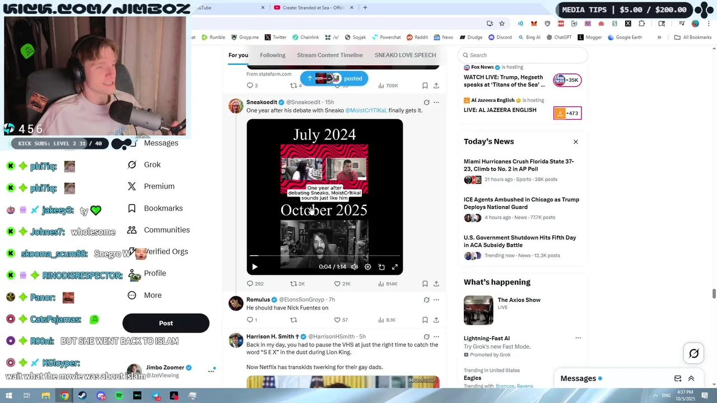Close the Today's News panel
Viewport: 717px width, 403px height.
pyautogui.click(x=576, y=142)
